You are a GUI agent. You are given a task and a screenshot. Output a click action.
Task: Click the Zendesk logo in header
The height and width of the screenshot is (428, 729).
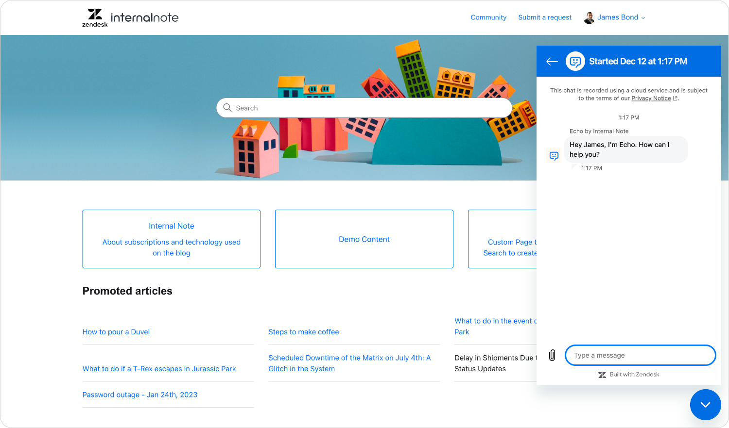tap(95, 17)
